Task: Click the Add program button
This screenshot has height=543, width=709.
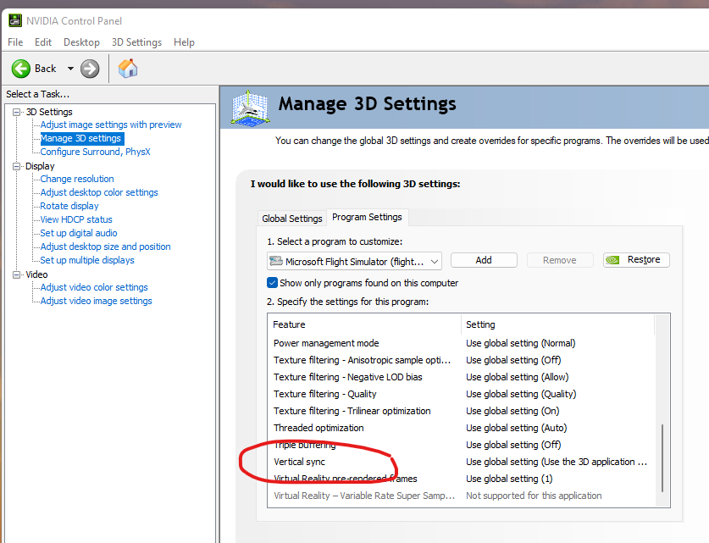Action: (x=484, y=260)
